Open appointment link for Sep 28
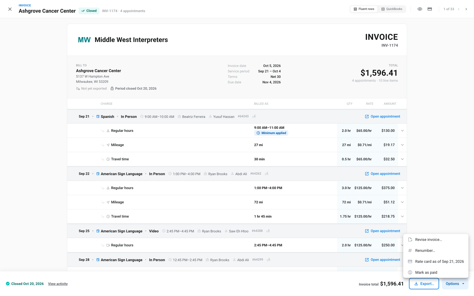 click(x=382, y=260)
